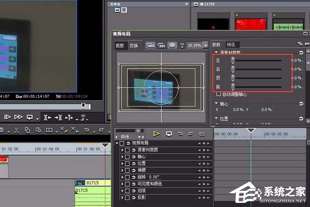Screen dimensions: 310x207
Task: Click the green play button in the keyframe panel
Action: 157,134
